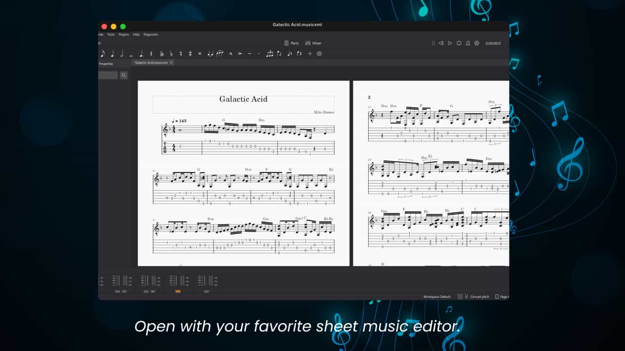
Task: Toggle the metronome on
Action: [467, 43]
